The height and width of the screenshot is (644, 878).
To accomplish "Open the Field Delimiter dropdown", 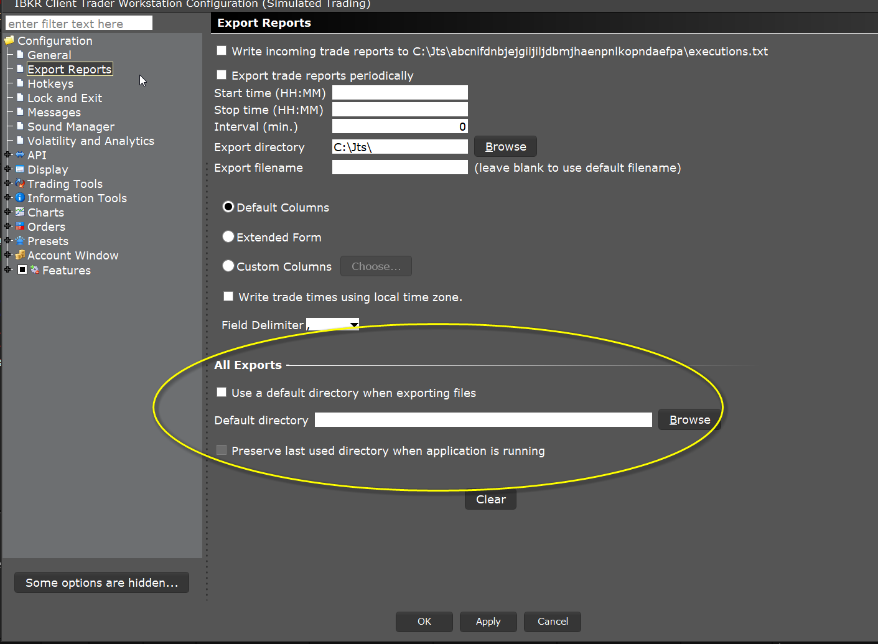I will [x=354, y=324].
